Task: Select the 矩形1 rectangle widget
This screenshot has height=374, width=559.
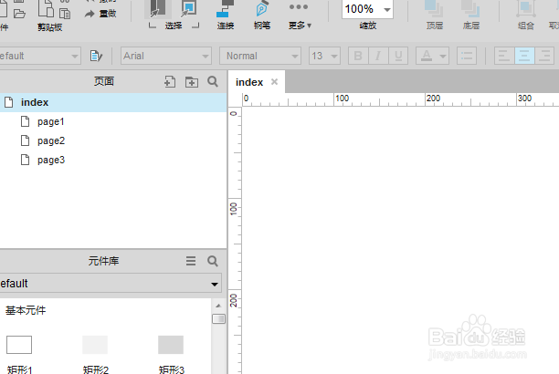Action: [x=19, y=354]
